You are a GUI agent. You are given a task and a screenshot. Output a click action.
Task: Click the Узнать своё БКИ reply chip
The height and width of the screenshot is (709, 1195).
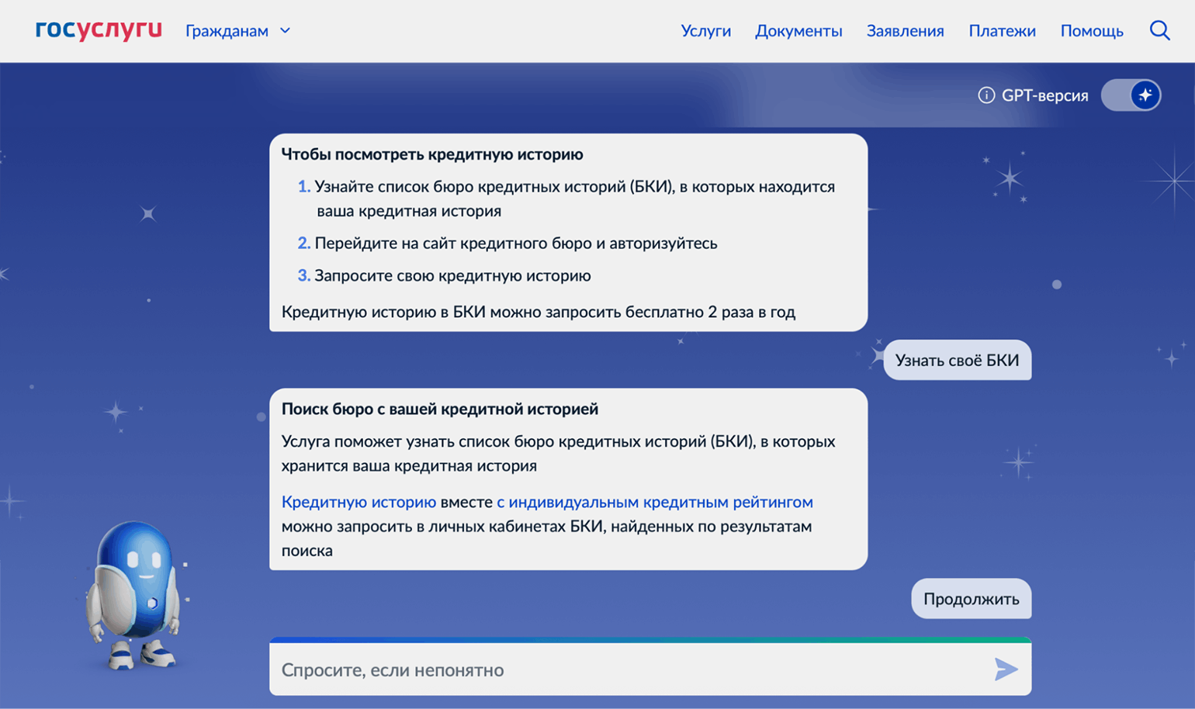(957, 360)
